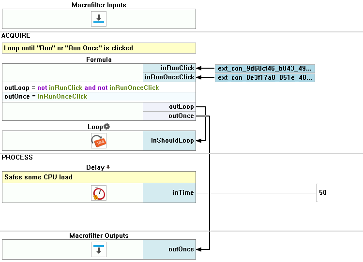Click the small arrow icon beside Delay
The width and height of the screenshot is (363, 262).
(108, 167)
